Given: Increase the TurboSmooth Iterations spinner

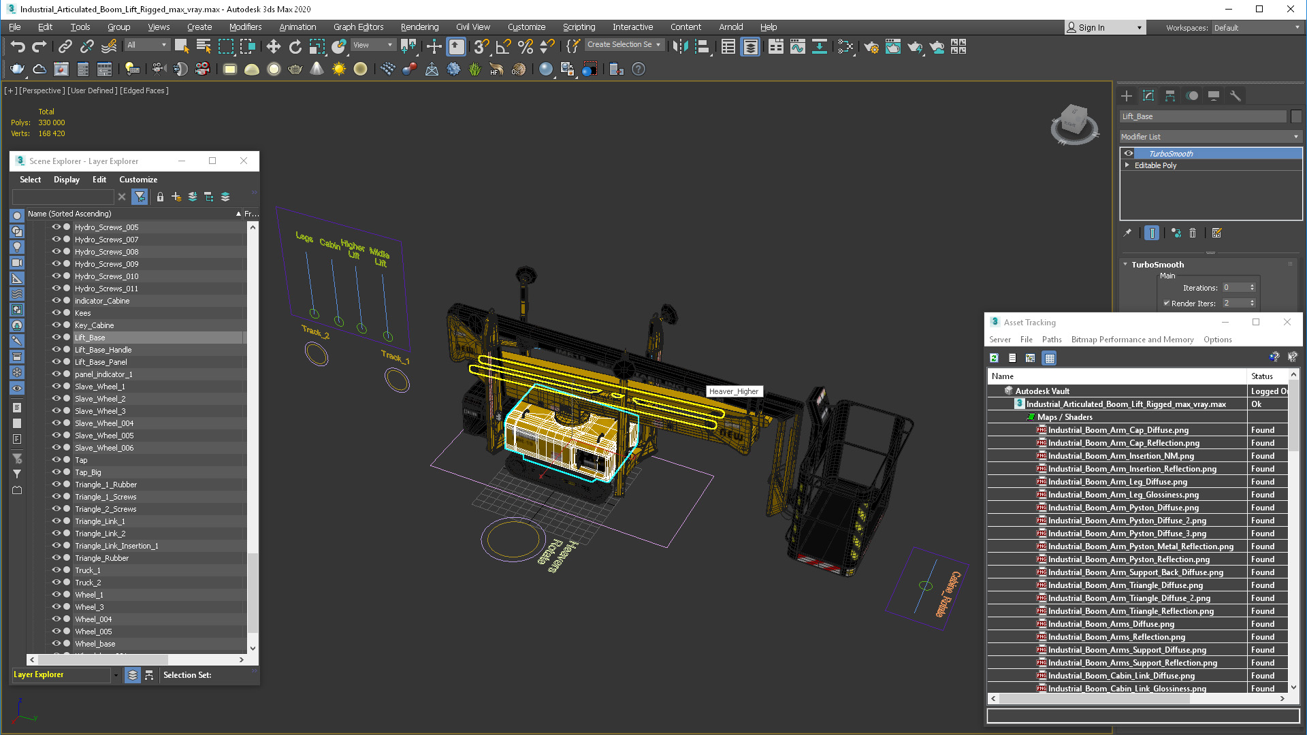Looking at the screenshot, I should tap(1252, 285).
